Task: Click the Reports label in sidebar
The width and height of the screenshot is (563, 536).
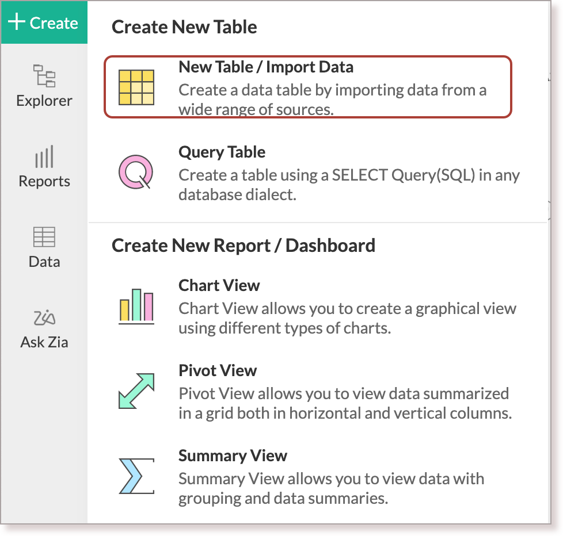Action: (44, 182)
